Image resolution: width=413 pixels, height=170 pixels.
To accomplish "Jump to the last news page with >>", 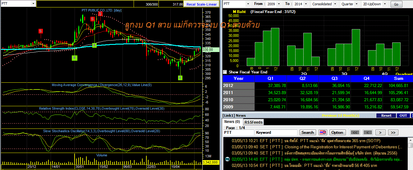I will point(393,132).
